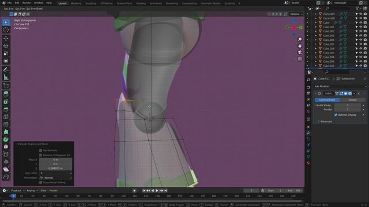
Task: Open the File menu
Action: [9, 3]
